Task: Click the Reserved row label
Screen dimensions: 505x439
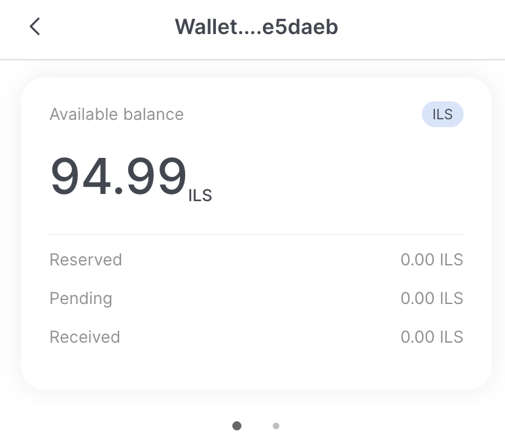Action: 86,259
